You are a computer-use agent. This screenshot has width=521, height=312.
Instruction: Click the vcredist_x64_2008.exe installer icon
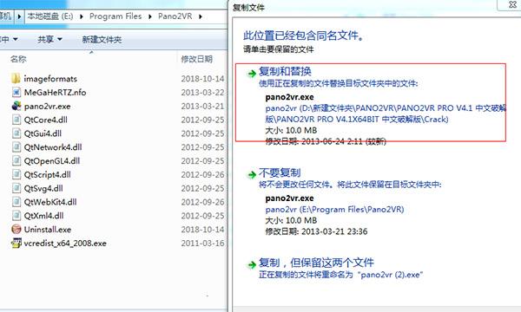tap(16, 243)
